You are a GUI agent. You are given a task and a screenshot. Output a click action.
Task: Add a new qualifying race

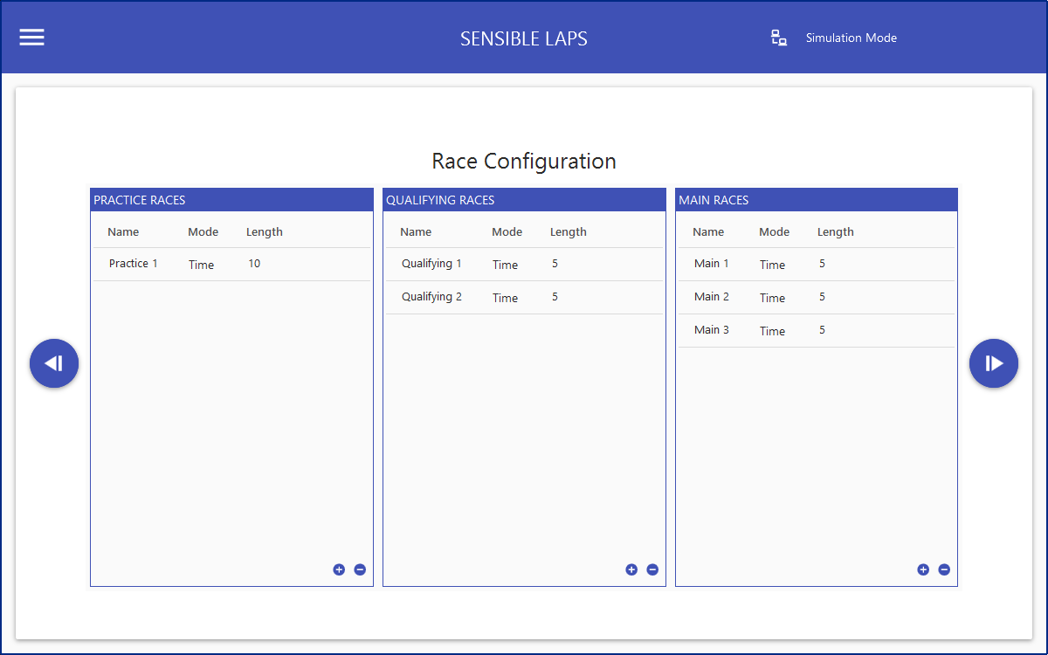pos(631,569)
